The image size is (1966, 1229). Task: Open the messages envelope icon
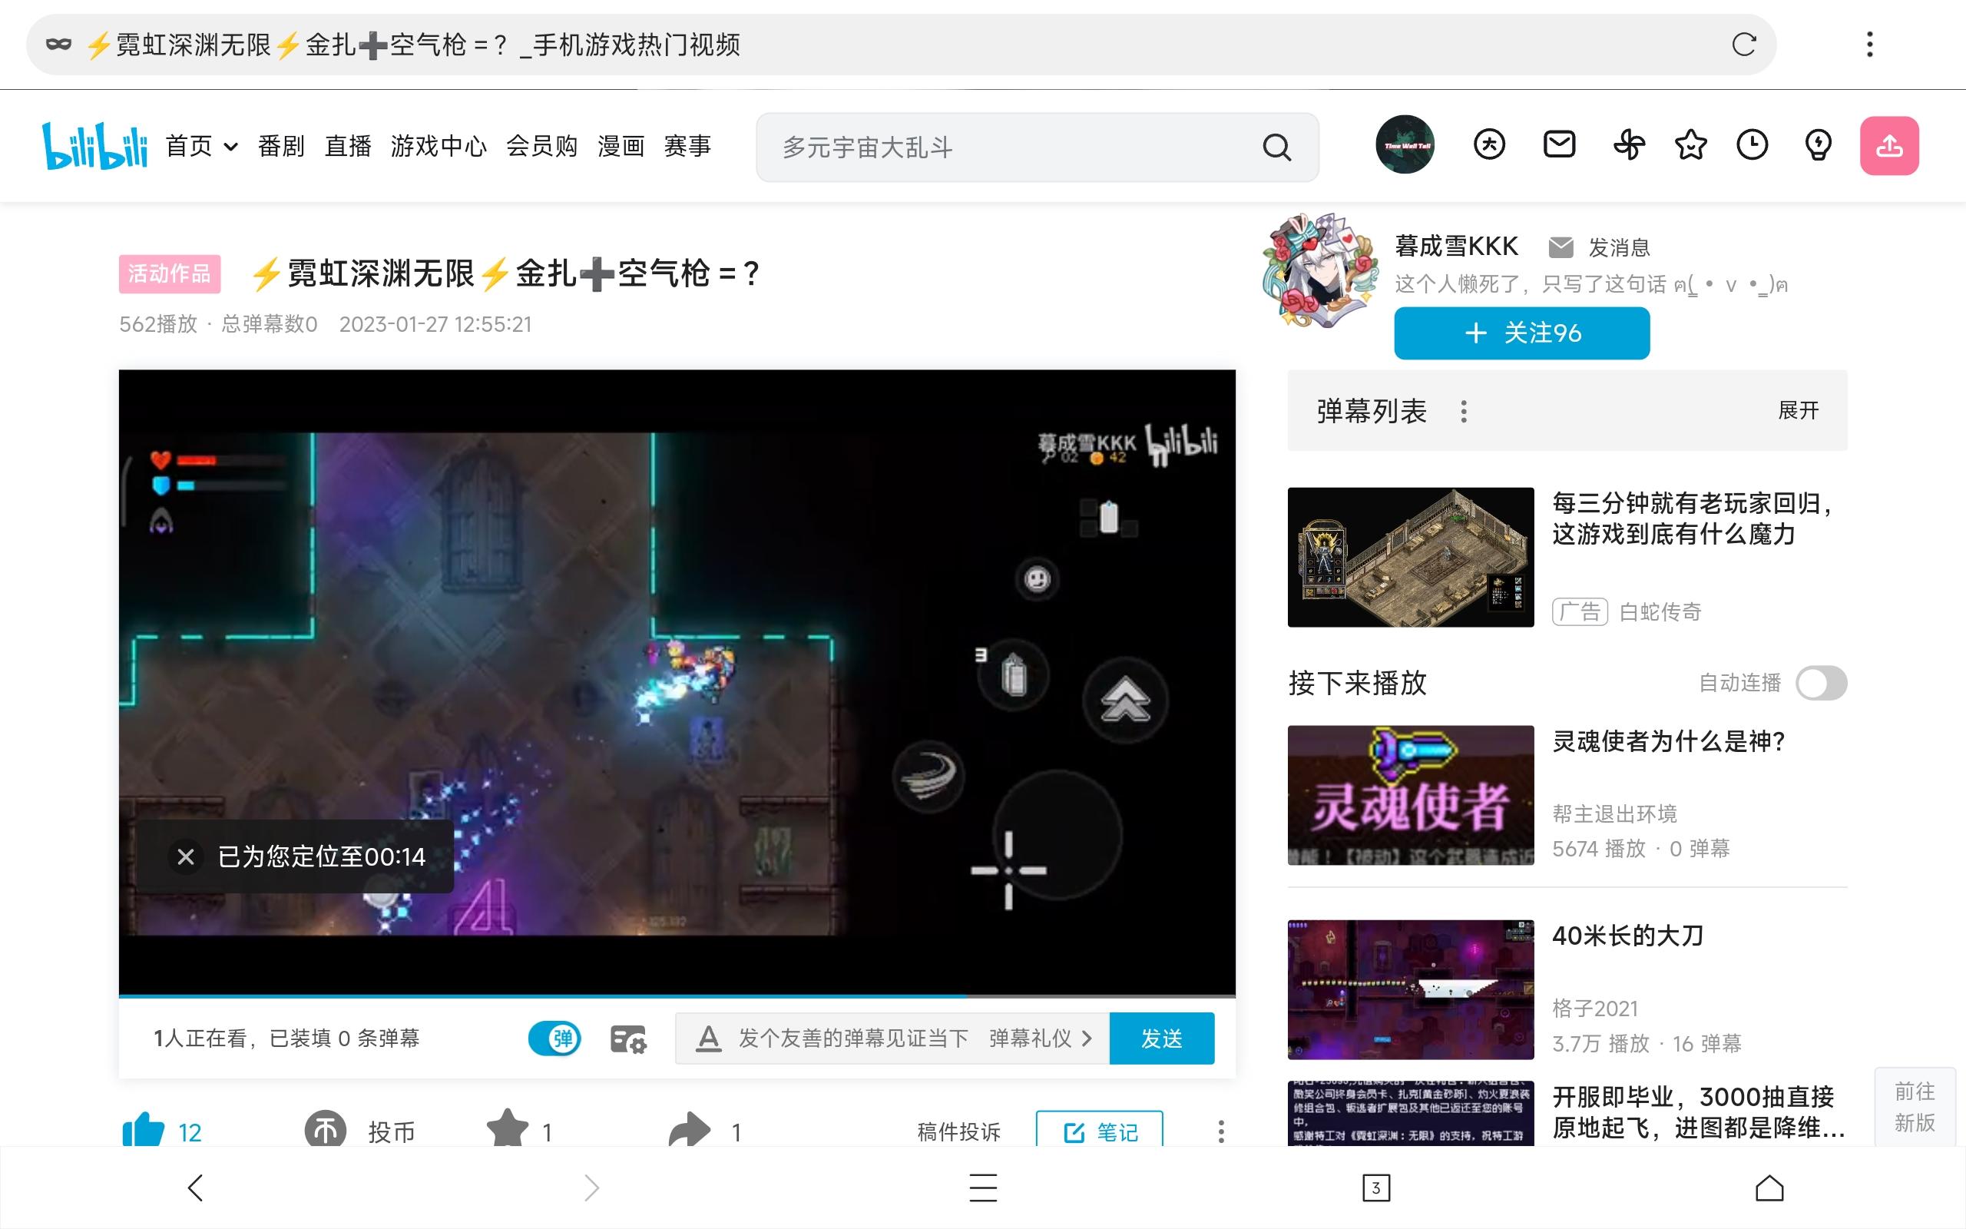[1559, 145]
